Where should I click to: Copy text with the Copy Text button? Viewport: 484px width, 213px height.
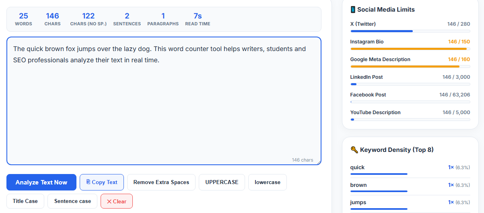[x=102, y=182]
